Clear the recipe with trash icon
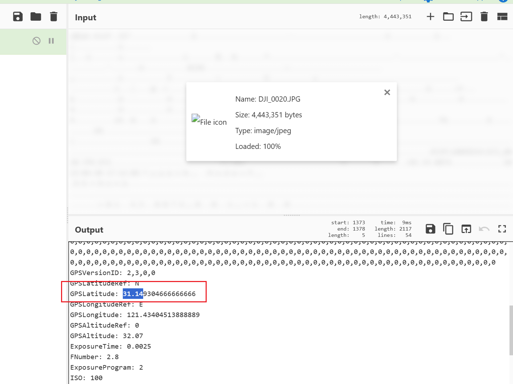This screenshot has width=513, height=384. click(54, 16)
